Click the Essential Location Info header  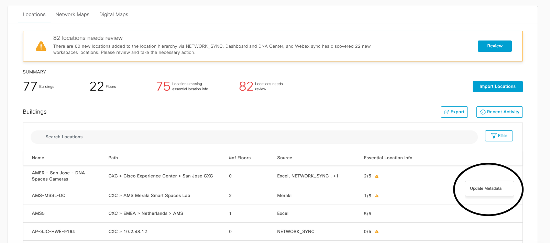388,158
